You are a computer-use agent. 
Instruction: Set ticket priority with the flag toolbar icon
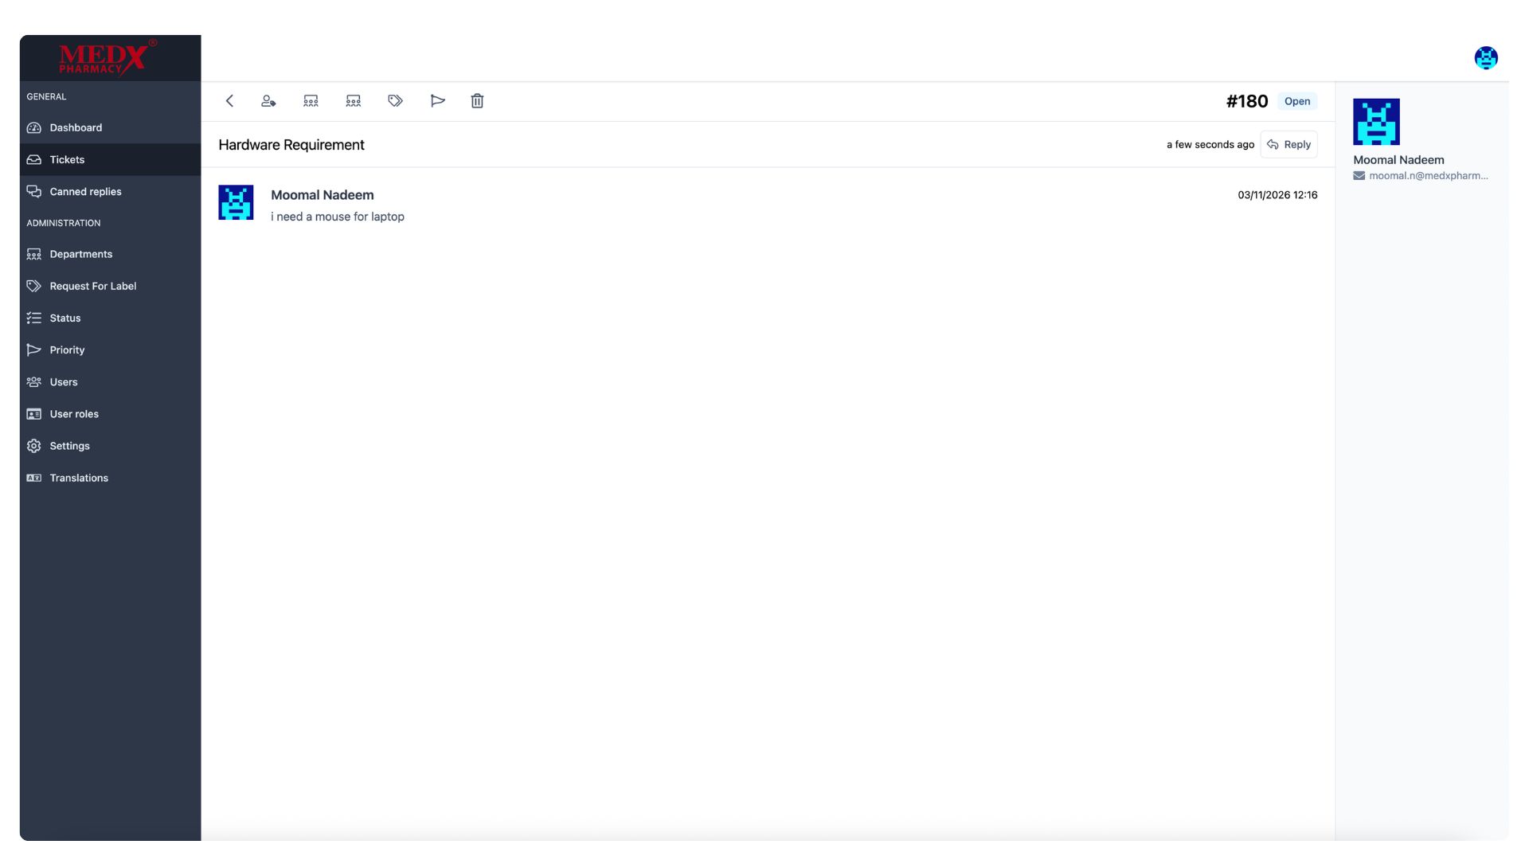coord(437,101)
